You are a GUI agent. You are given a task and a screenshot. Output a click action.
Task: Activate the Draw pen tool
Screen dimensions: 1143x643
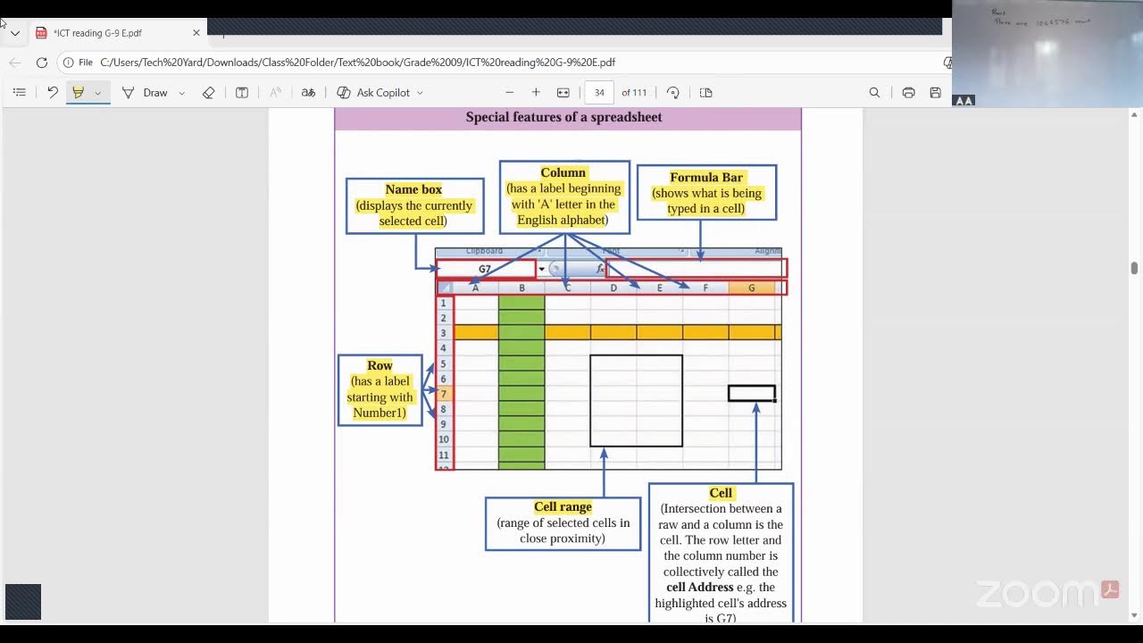click(145, 92)
